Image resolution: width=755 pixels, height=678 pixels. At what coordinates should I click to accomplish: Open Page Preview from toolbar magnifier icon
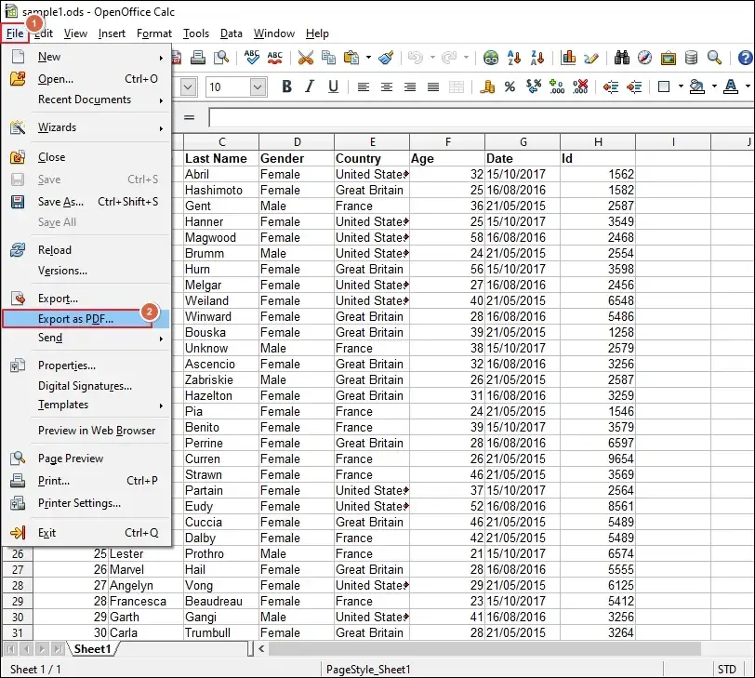(x=221, y=58)
